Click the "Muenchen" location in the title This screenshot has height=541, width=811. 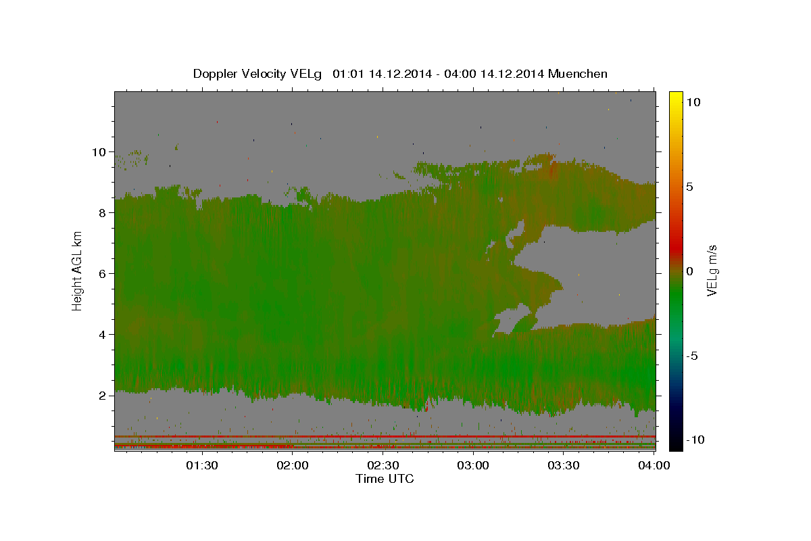(x=579, y=74)
